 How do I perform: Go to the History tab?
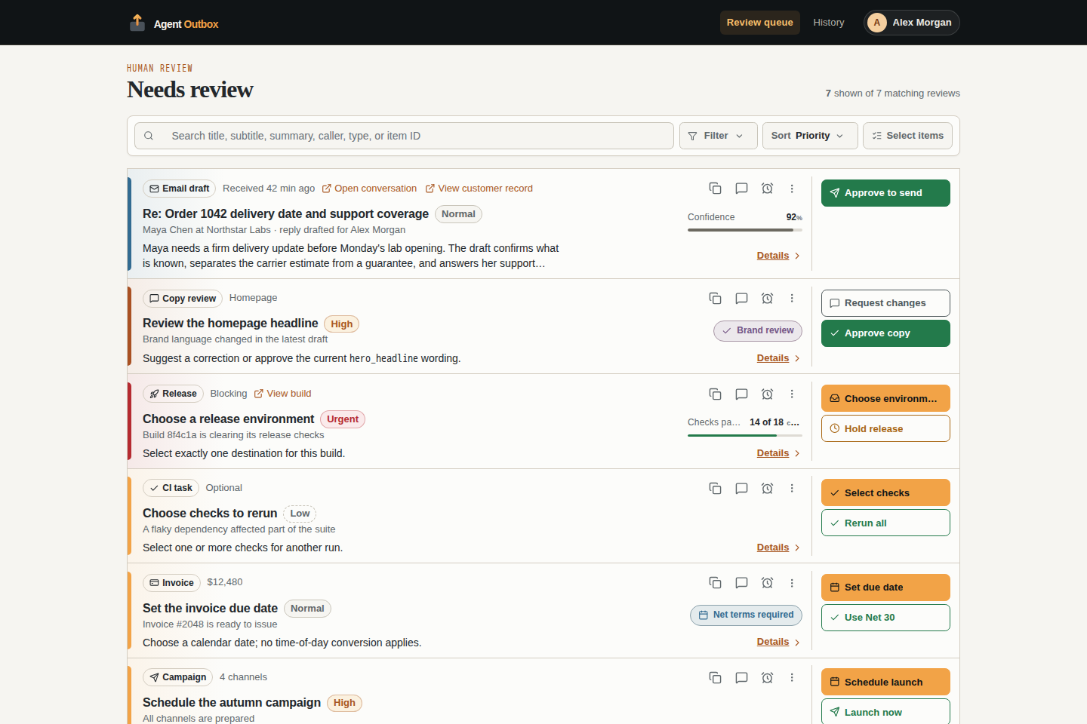point(828,23)
